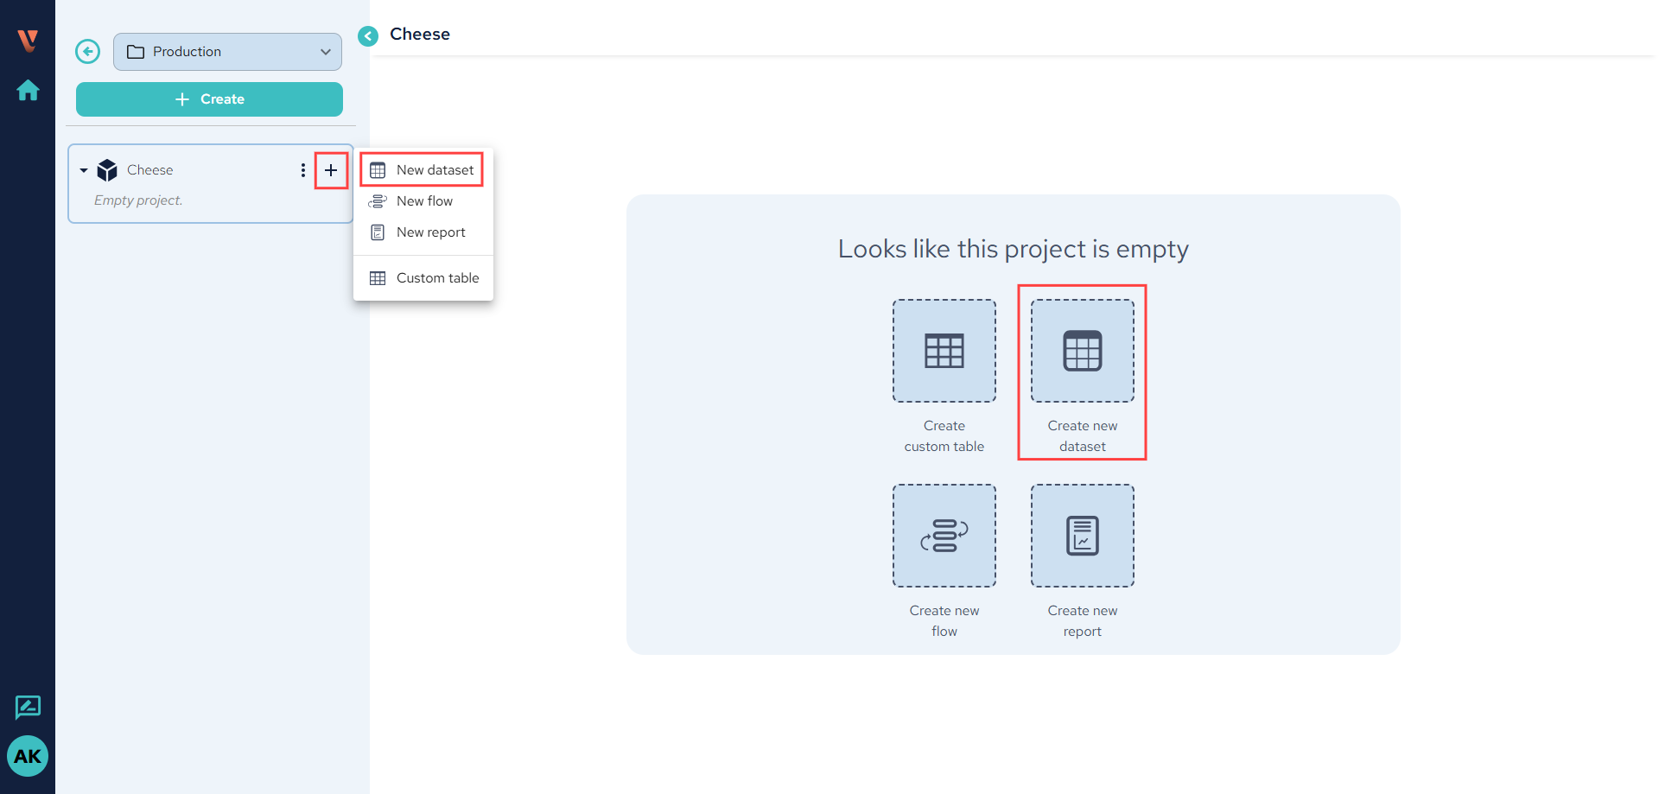The height and width of the screenshot is (794, 1659).
Task: Collapse the side panel with the chevron
Action: [x=368, y=35]
